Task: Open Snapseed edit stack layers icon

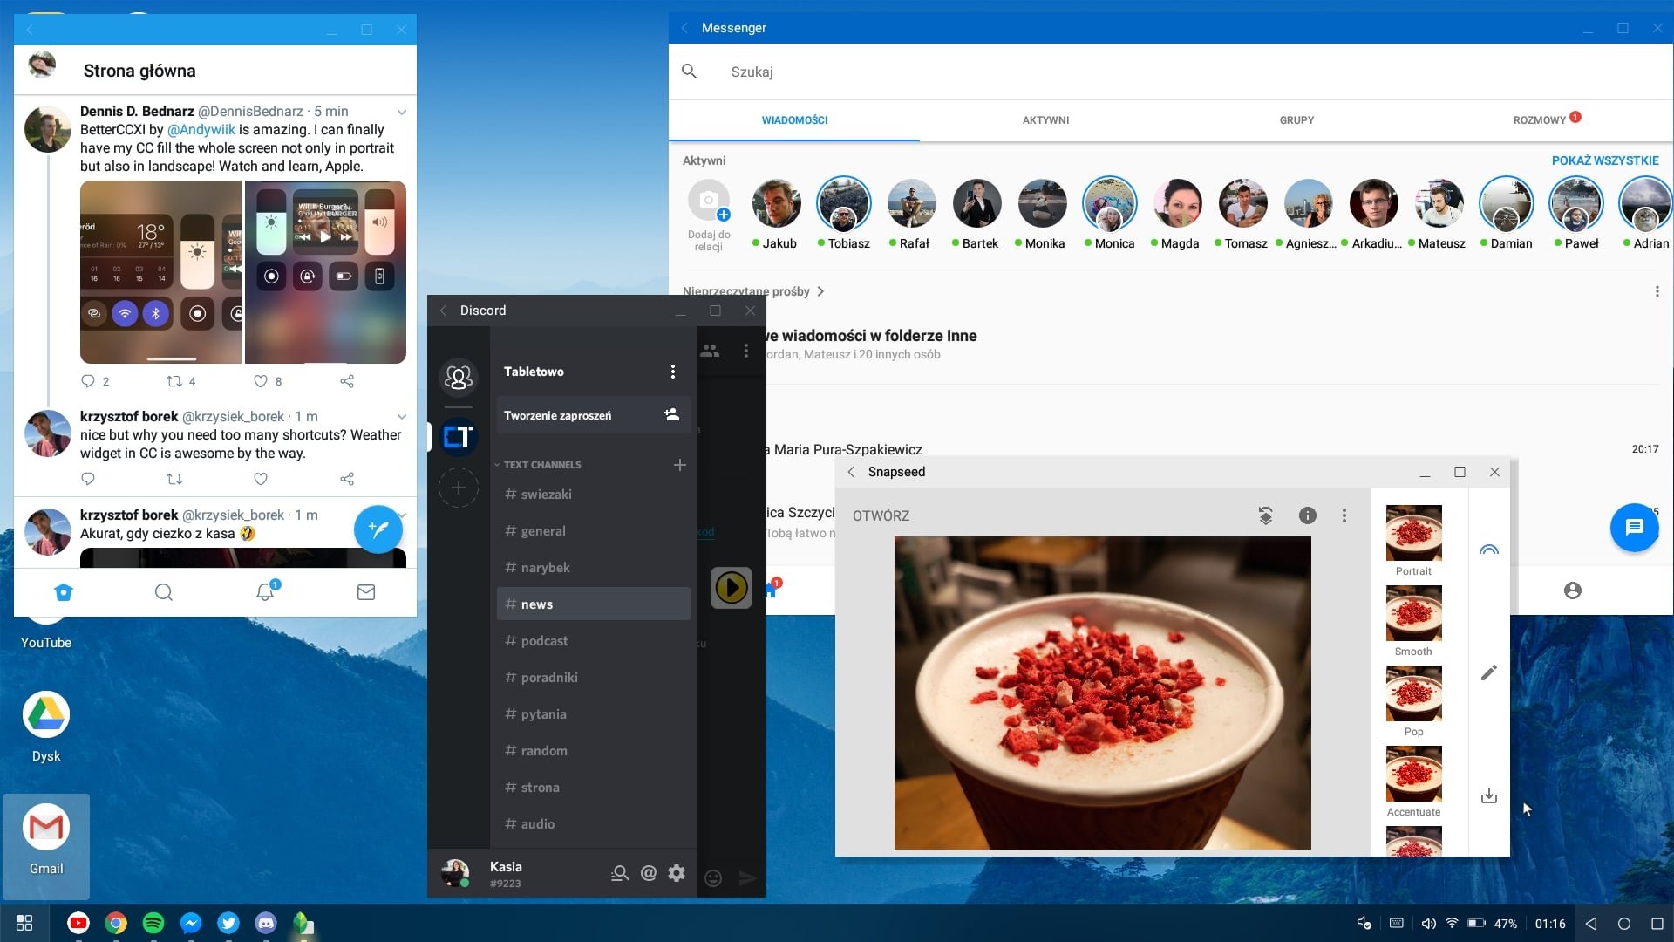Action: [1266, 515]
